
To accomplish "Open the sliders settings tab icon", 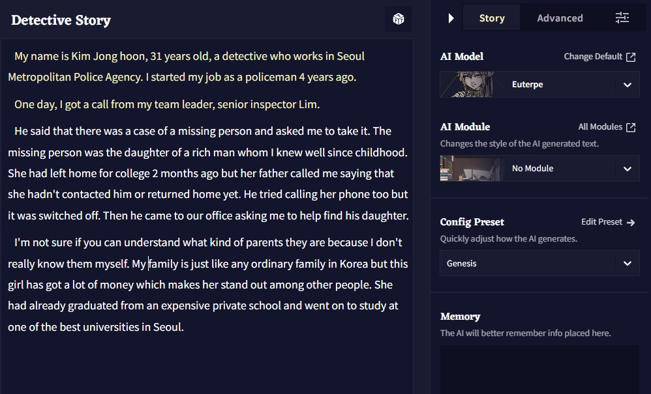I will coord(622,18).
